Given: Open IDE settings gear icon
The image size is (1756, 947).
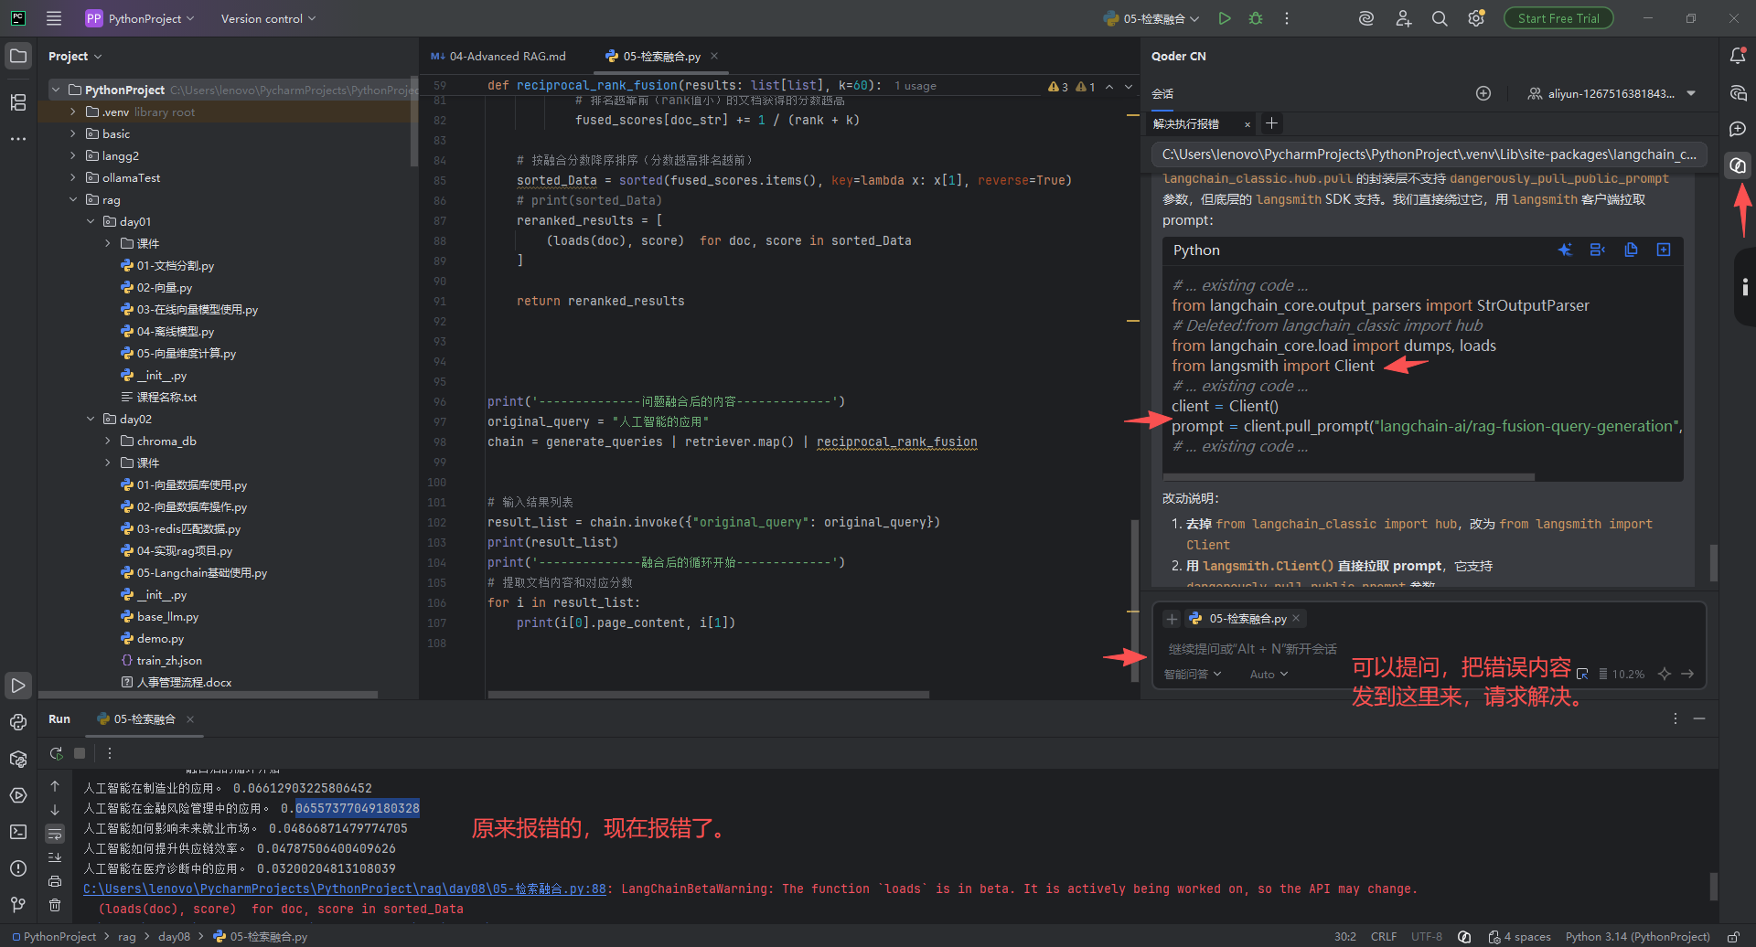Looking at the screenshot, I should pyautogui.click(x=1475, y=18).
